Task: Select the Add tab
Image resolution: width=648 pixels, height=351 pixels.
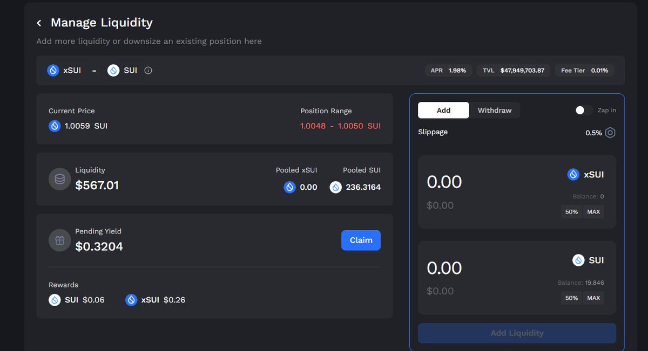Action: 443,110
